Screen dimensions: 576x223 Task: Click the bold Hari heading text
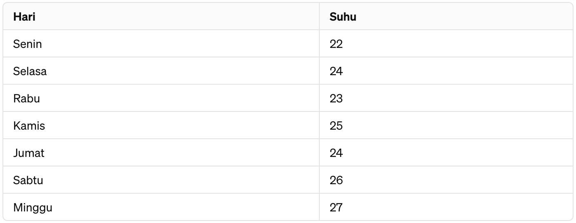click(24, 17)
